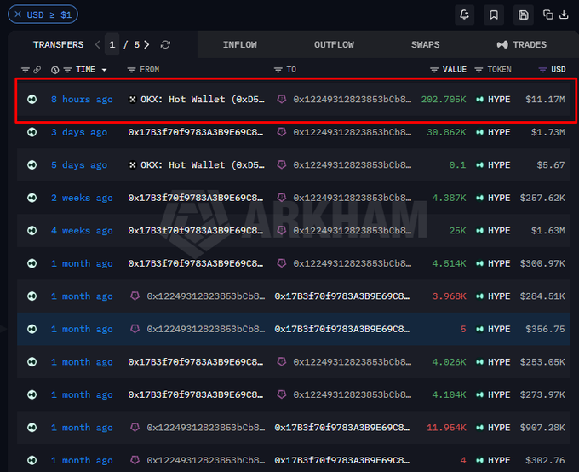The width and height of the screenshot is (579, 472).
Task: Click the $300.97K USD amount
Action: click(542, 263)
